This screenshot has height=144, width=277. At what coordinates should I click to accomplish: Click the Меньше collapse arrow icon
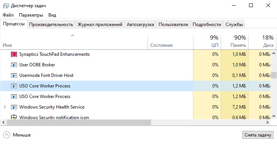tap(6, 135)
